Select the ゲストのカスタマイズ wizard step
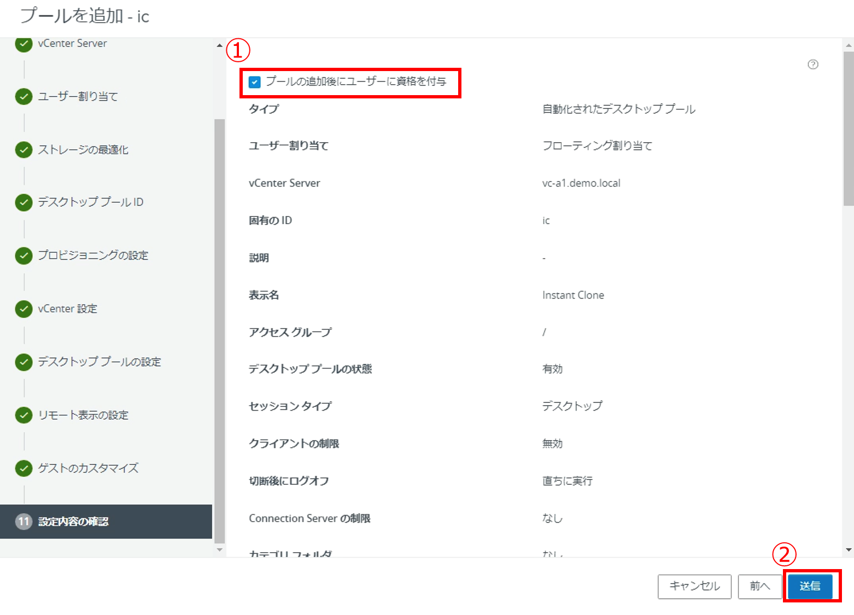The image size is (854, 615). [x=88, y=468]
